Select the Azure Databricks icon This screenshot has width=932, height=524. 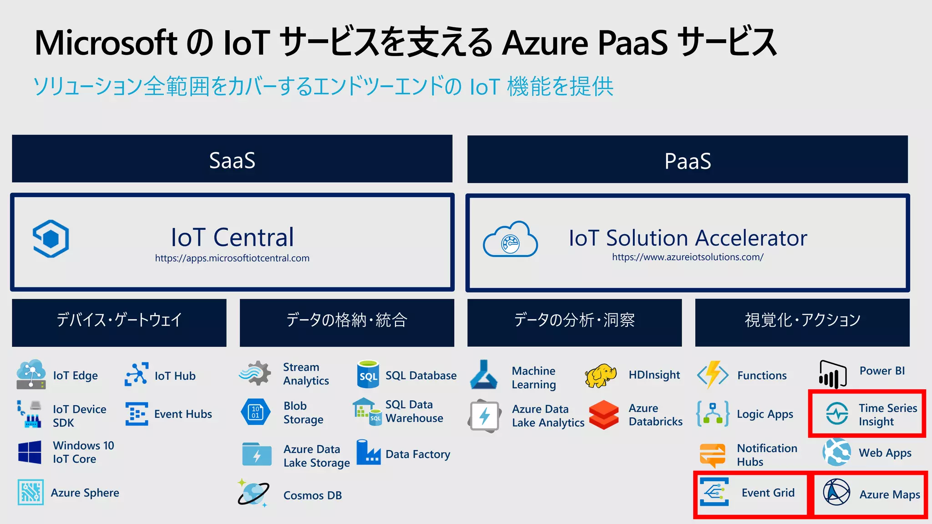point(603,415)
